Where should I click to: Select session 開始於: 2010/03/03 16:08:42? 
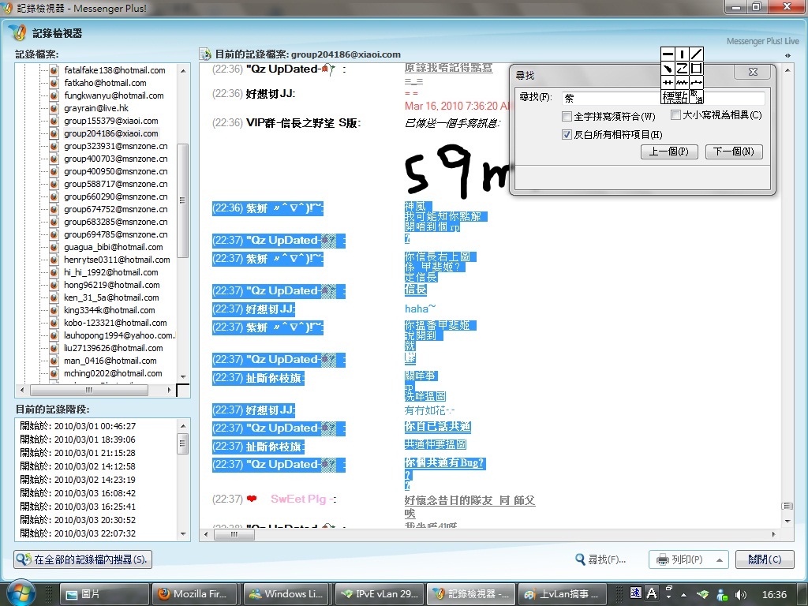[78, 493]
